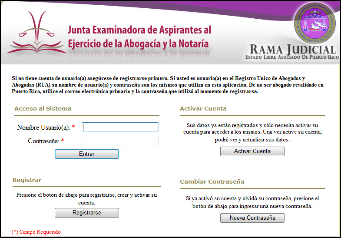This screenshot has width=341, height=238.
Task: Click the Contraseña field label
Action: point(43,141)
